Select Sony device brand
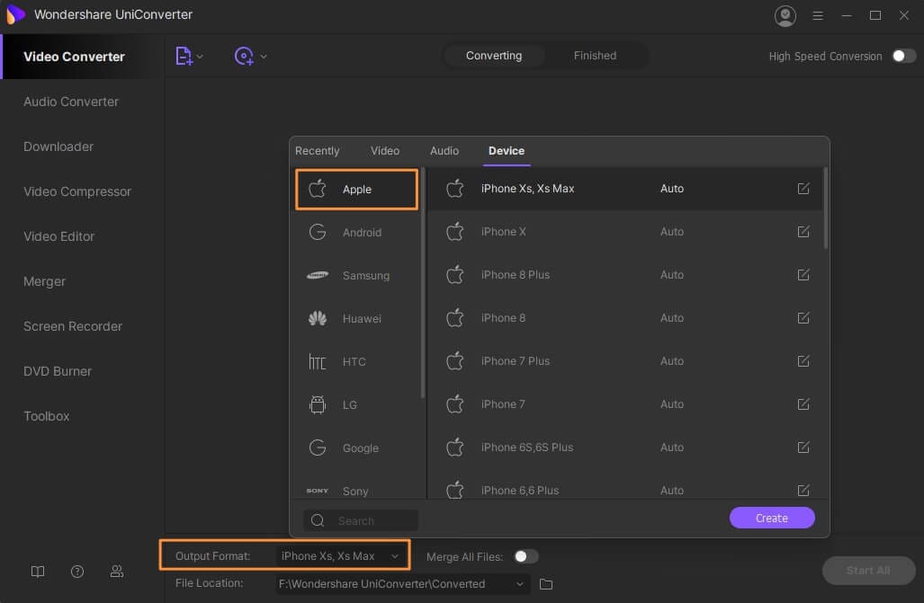 pyautogui.click(x=356, y=490)
